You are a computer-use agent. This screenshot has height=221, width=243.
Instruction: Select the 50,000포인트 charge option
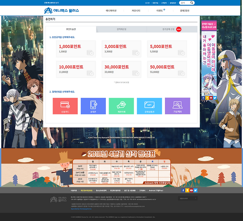click(167, 70)
